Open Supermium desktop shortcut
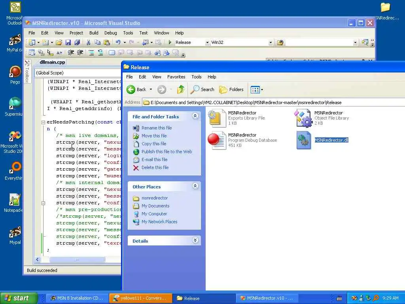The image size is (405, 304). coord(14,106)
